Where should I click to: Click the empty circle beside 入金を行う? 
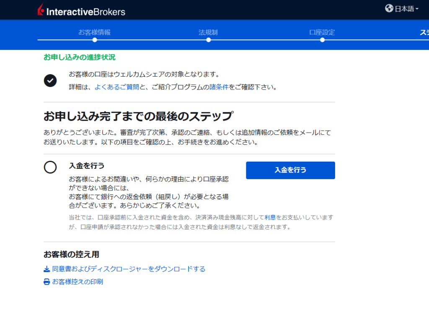point(50,167)
